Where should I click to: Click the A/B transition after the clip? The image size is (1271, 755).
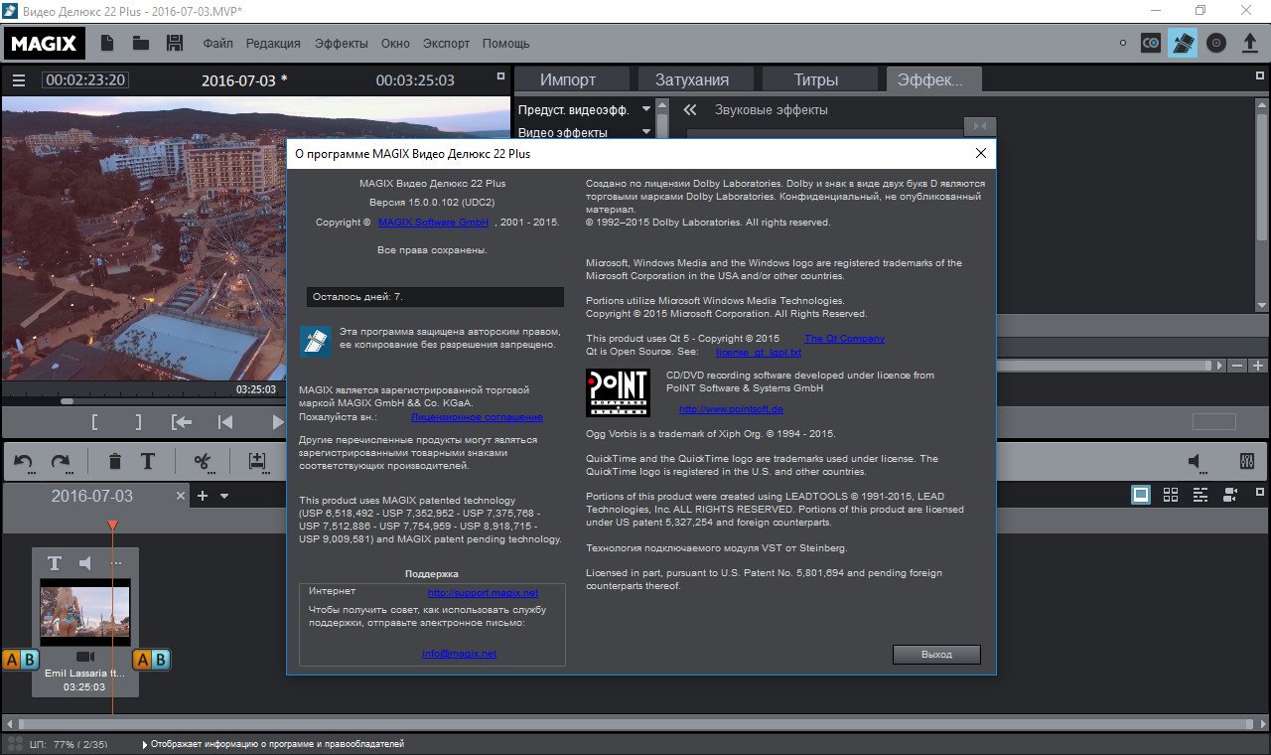point(152,660)
